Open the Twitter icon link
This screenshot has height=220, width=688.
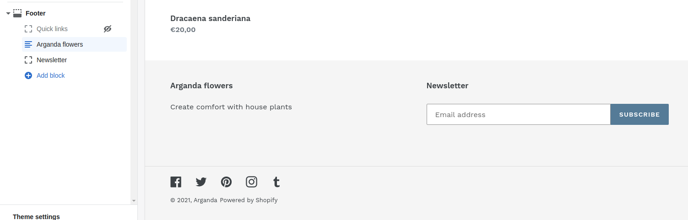[x=201, y=182]
